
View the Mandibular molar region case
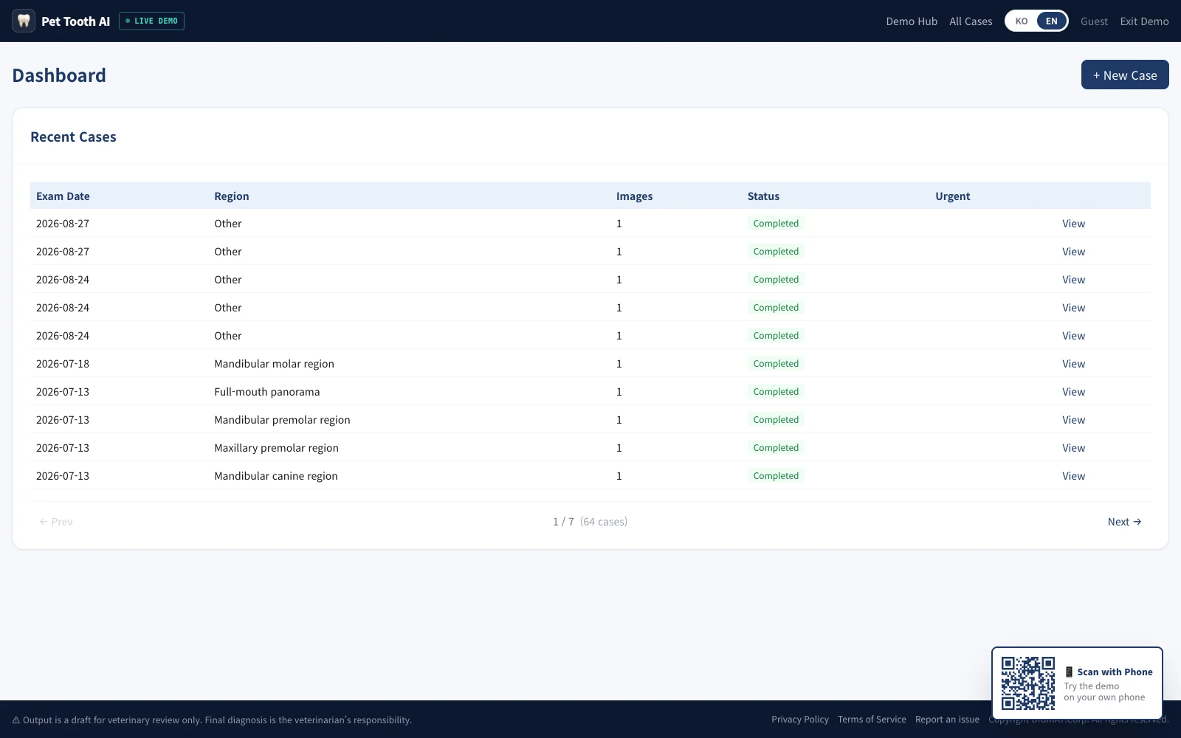click(x=1073, y=364)
